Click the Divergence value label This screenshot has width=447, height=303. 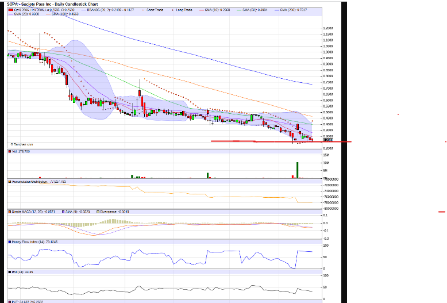(x=114, y=212)
